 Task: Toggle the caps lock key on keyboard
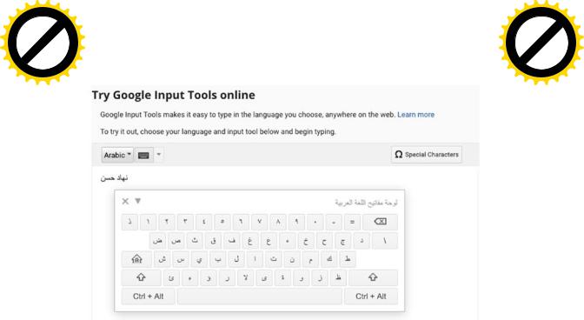[136, 259]
